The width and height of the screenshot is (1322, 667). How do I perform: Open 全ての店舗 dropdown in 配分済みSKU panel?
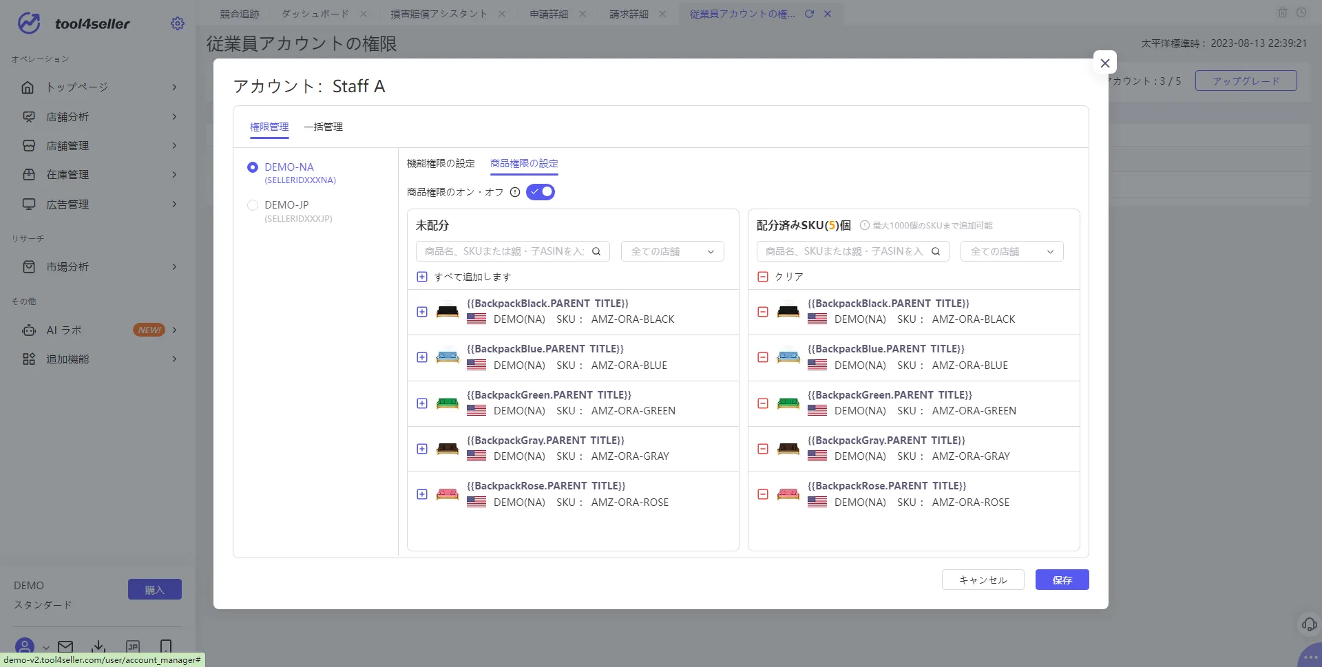(1012, 251)
